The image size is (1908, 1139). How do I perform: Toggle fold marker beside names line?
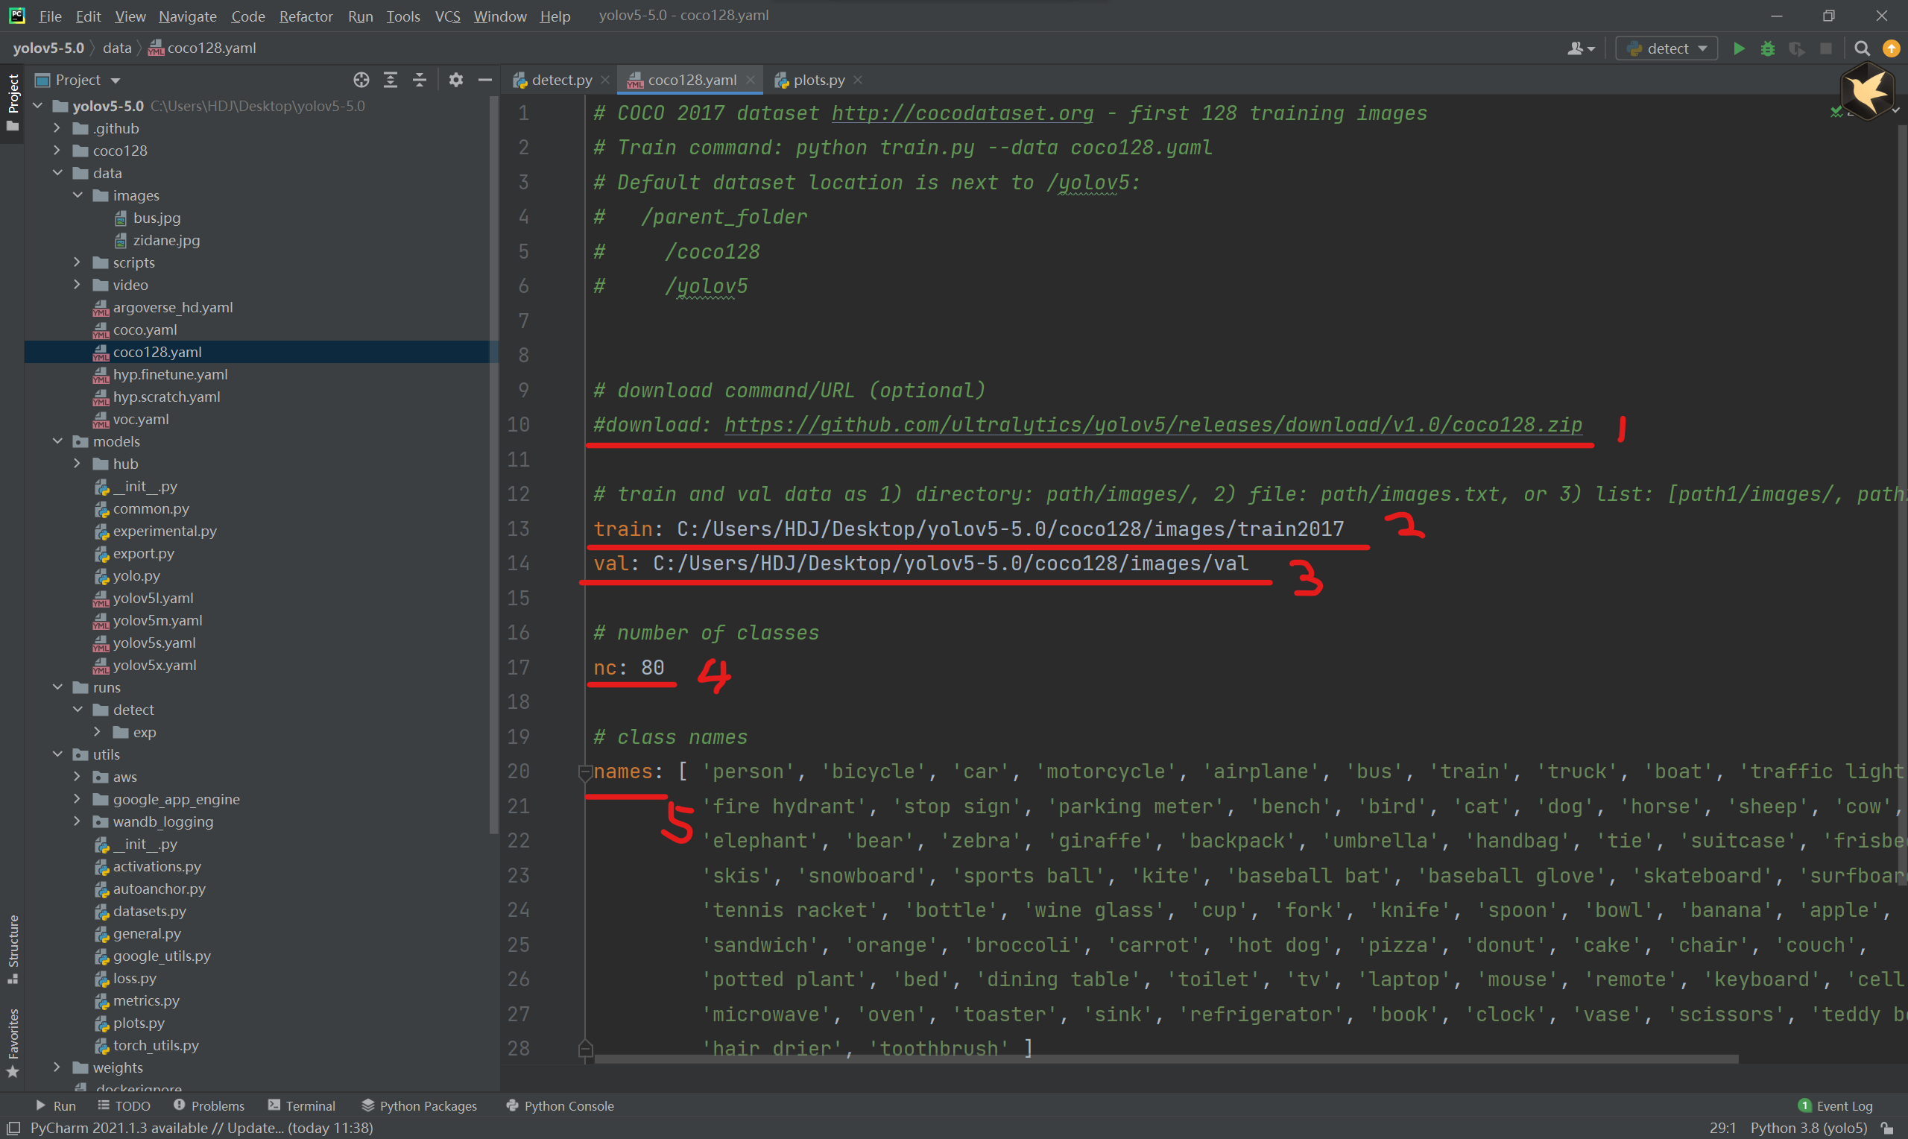(x=584, y=772)
